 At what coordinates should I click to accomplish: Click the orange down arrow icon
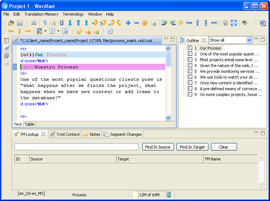point(20,31)
